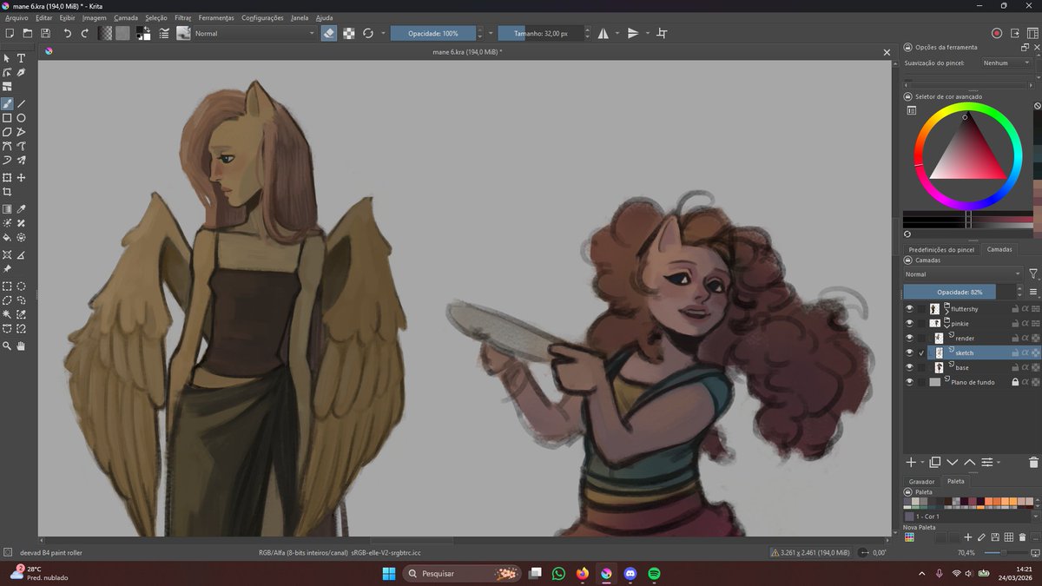Open Spotify from the taskbar
Viewport: 1042px width, 586px height.
coord(654,574)
